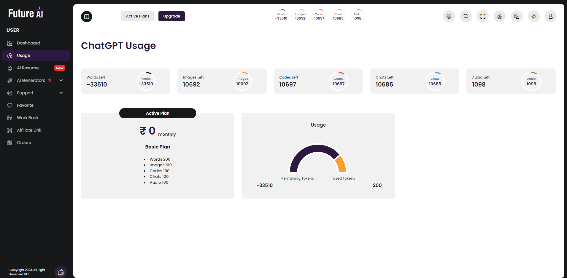Screen dimensions: 567x278
Task: Go to Ai Resume in the sidebar
Action: tap(28, 68)
